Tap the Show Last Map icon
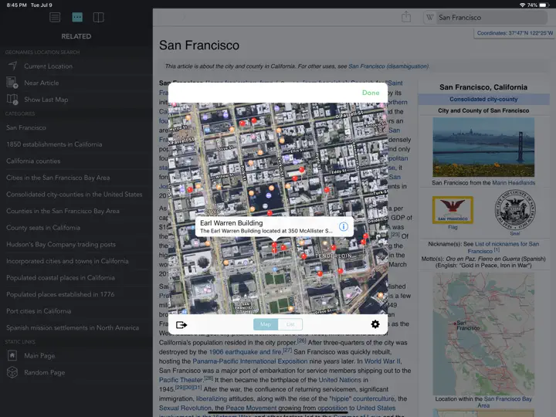 [x=12, y=100]
